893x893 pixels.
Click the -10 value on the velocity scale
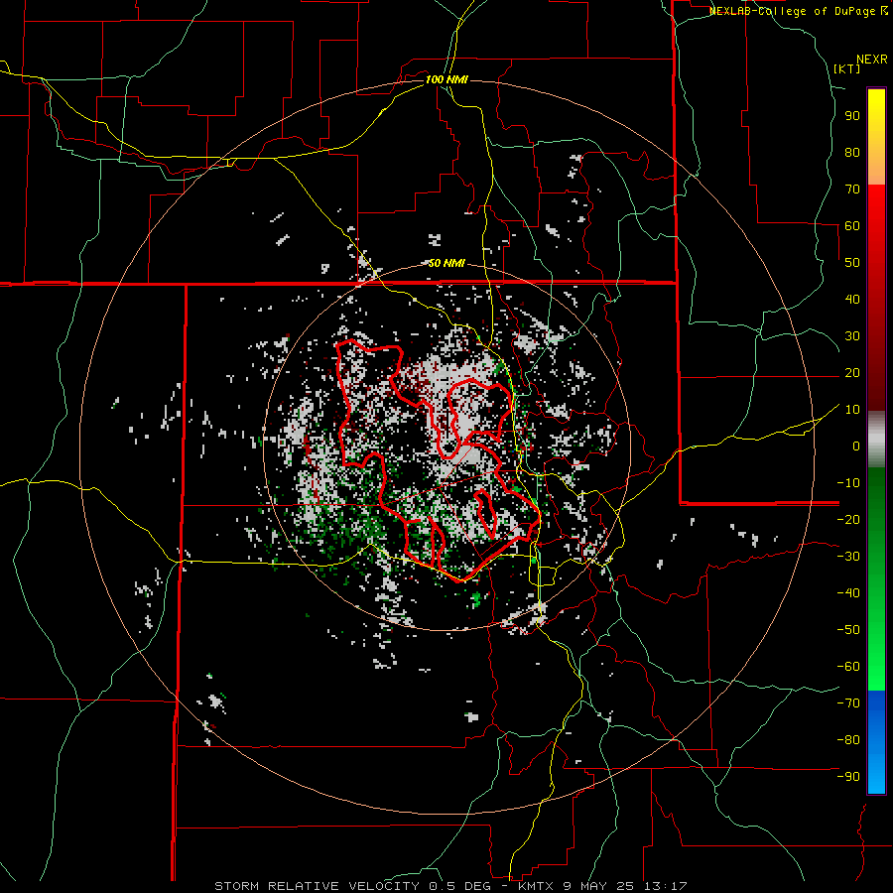click(848, 483)
